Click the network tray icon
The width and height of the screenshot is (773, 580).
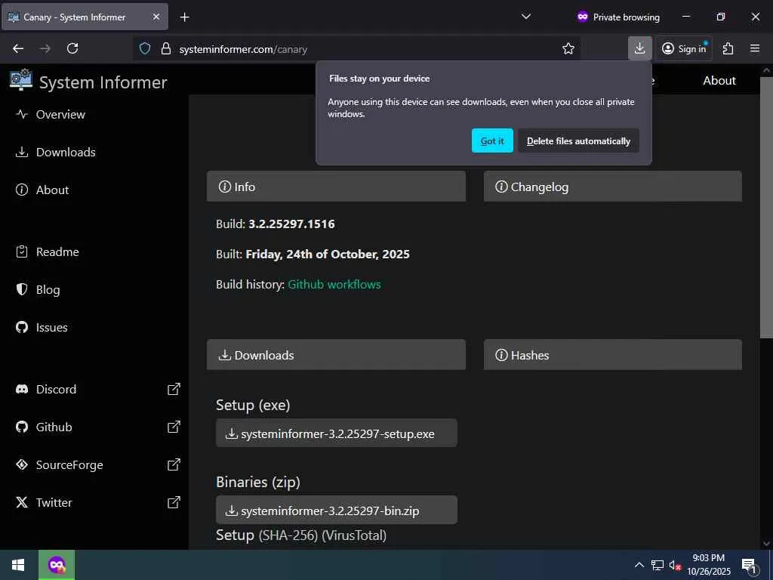coord(658,565)
